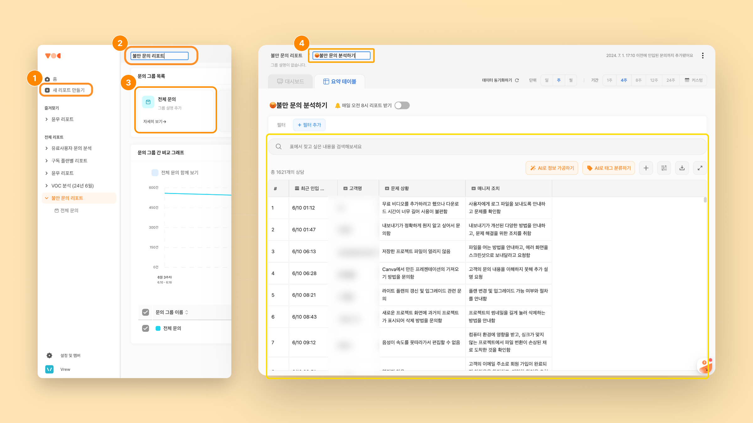The width and height of the screenshot is (753, 423).
Task: Click the data sync refresh icon
Action: point(517,80)
